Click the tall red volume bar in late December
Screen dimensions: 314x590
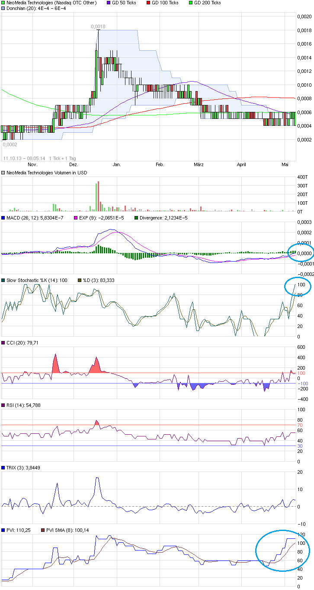click(x=98, y=196)
